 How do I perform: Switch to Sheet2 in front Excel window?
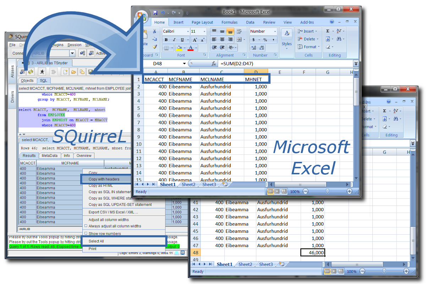[x=189, y=184]
